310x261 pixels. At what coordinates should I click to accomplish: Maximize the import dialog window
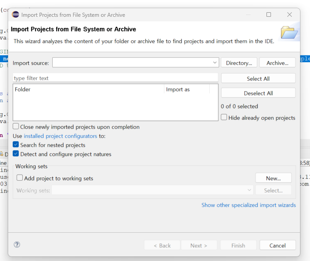[269, 15]
